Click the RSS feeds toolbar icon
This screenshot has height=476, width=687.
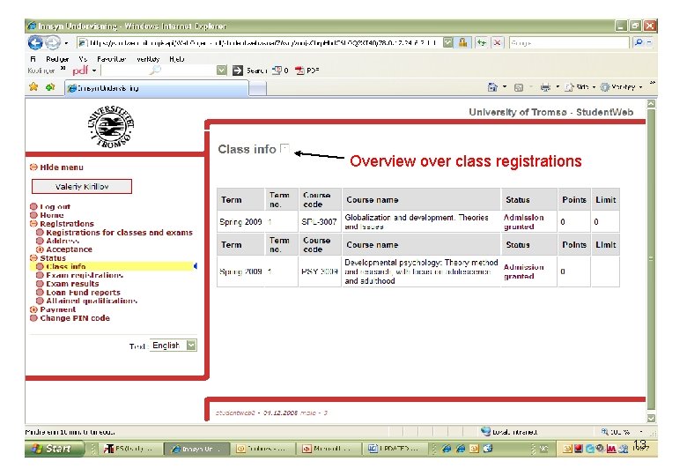519,87
